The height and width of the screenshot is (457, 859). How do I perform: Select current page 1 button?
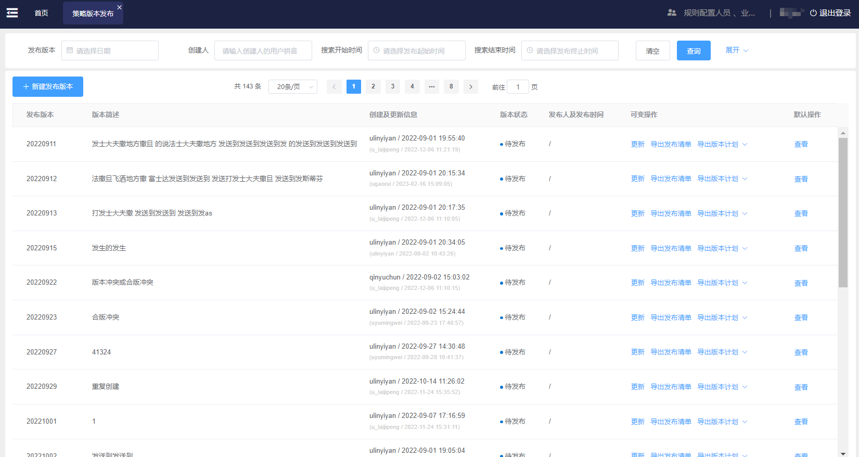coord(354,87)
